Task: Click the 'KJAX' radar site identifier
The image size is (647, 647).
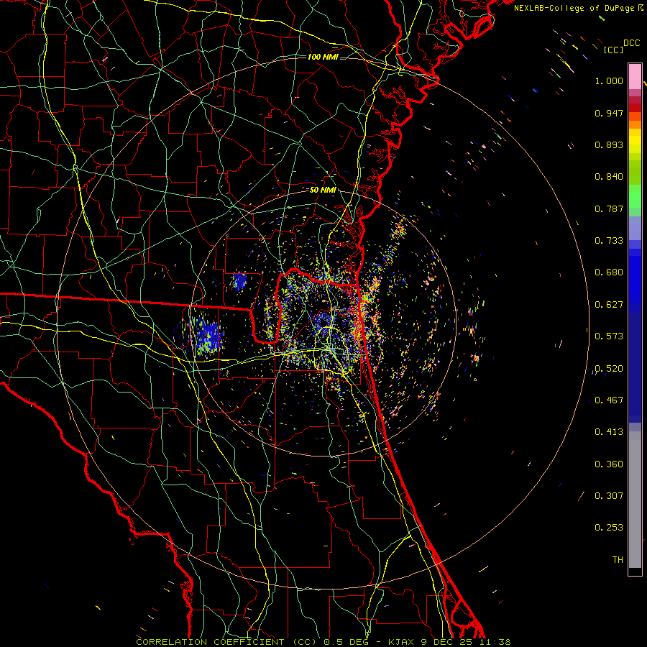Action: [403, 642]
